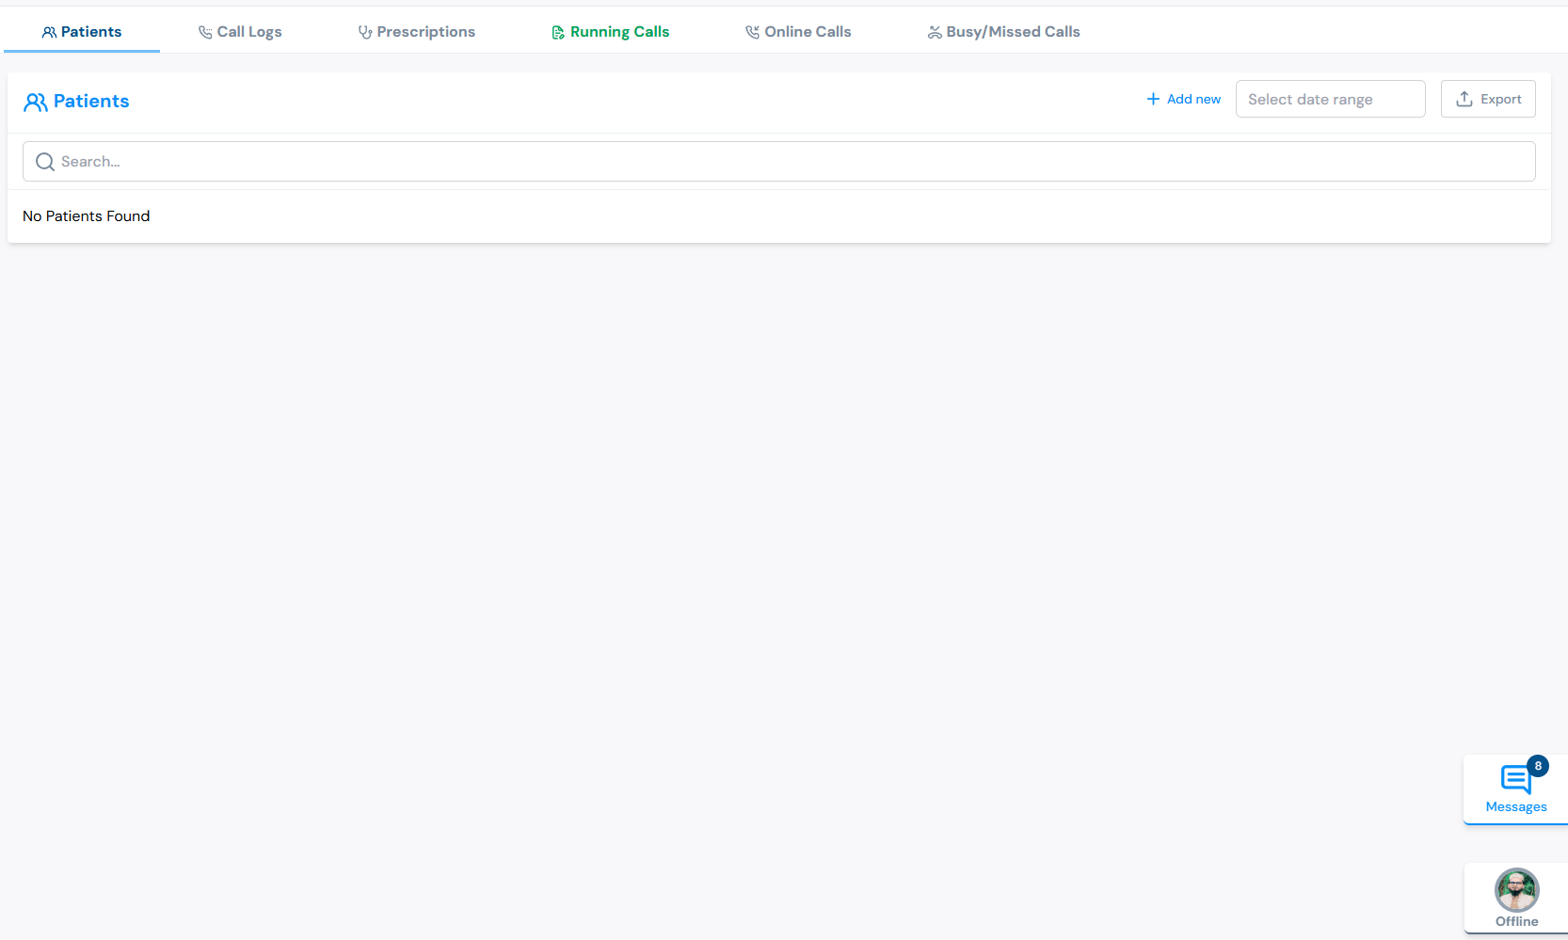Open the Select date range picker
The image size is (1568, 940).
[x=1331, y=99]
